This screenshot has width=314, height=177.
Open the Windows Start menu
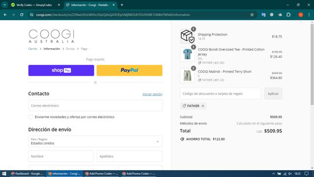(4, 174)
